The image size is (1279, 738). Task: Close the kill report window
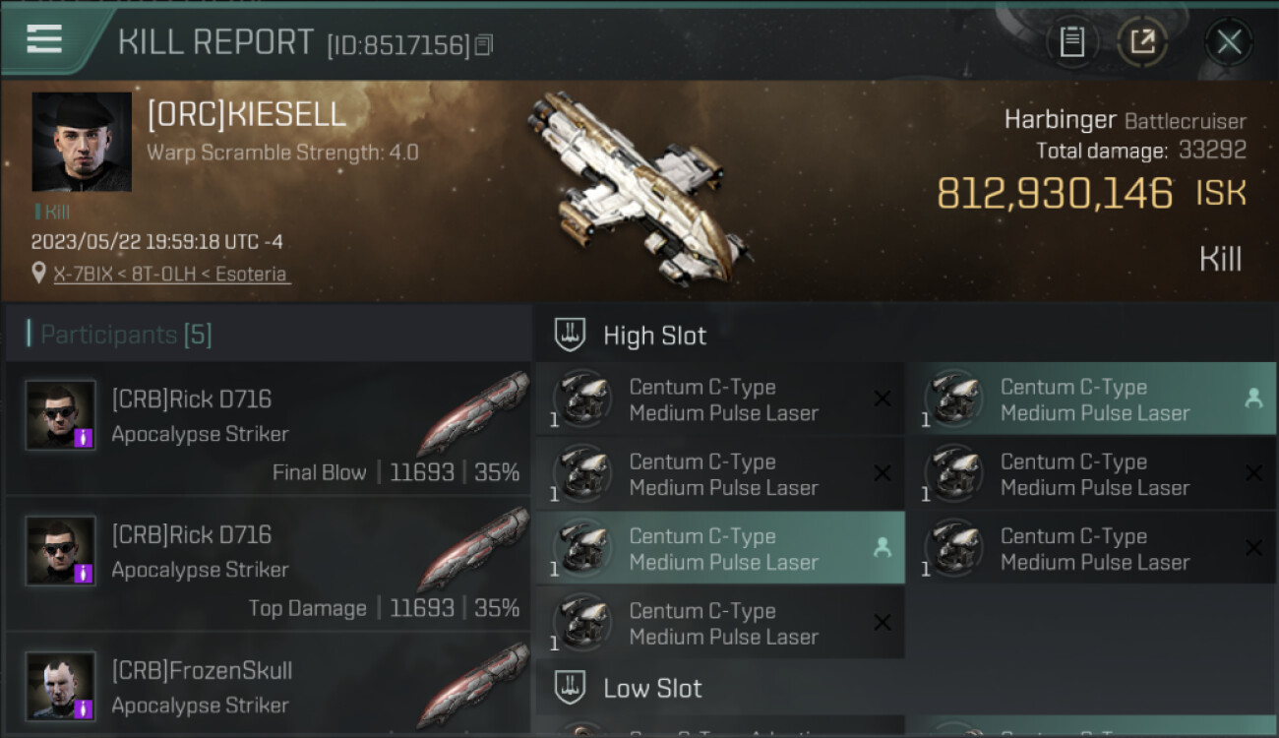coord(1229,42)
